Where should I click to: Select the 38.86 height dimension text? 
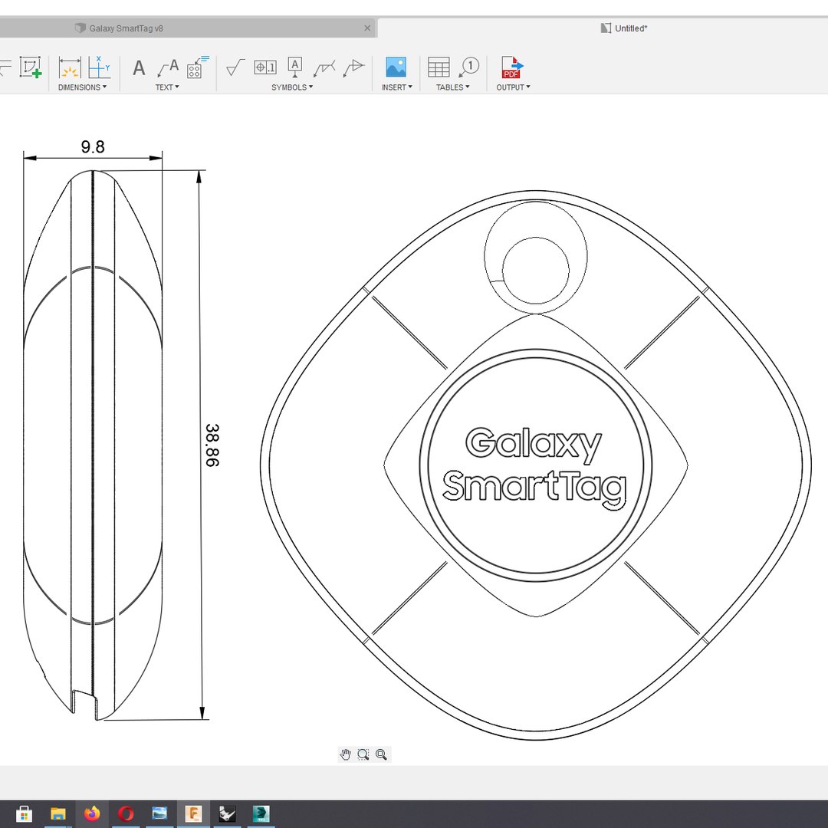click(212, 445)
